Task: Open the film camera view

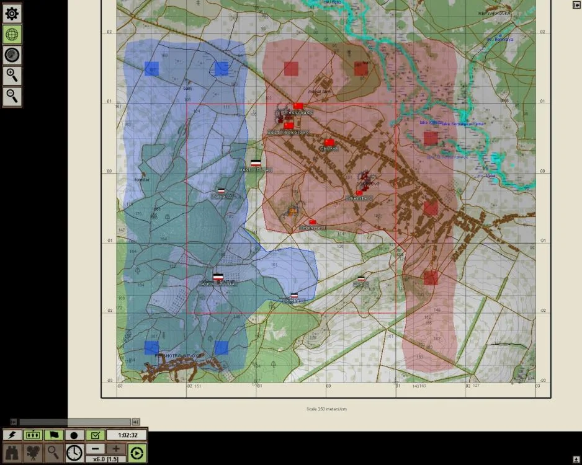Action: point(32,453)
